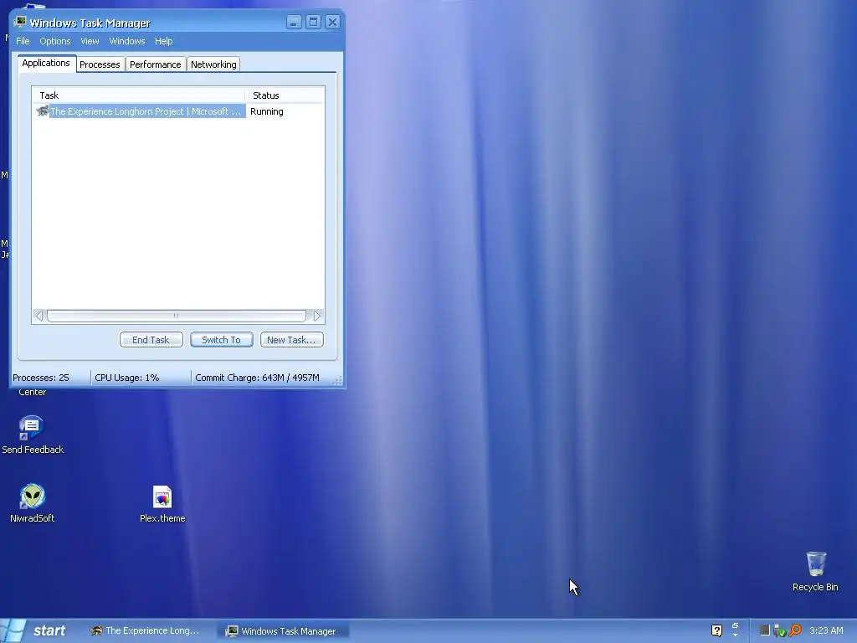Viewport: 857px width, 643px height.
Task: Open the View menu
Action: [90, 41]
